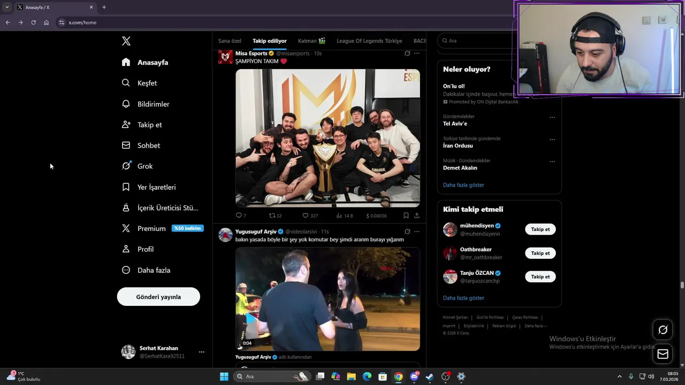Open more options on the Yugusuguf Arşiv post
Screen dimensions: 685x385
pos(417,232)
